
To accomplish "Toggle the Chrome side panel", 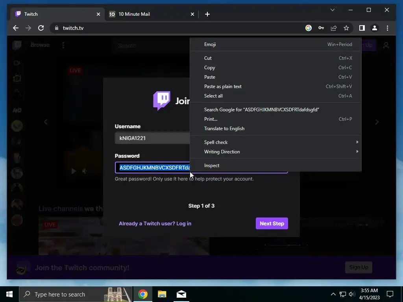I will (x=362, y=28).
